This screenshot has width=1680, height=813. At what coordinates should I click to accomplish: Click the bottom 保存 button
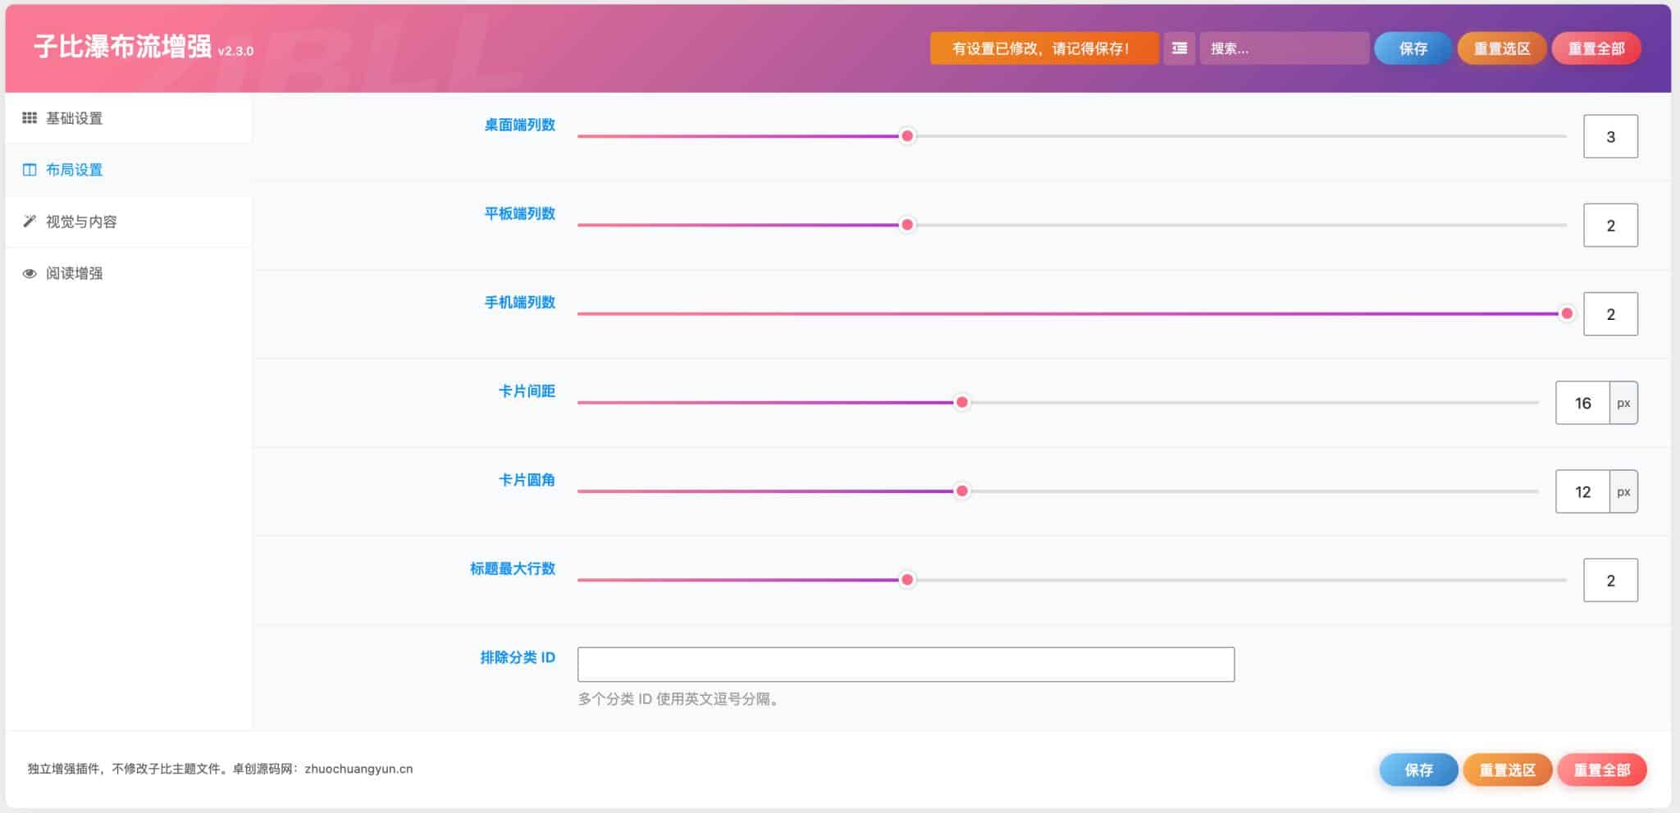[x=1418, y=770]
